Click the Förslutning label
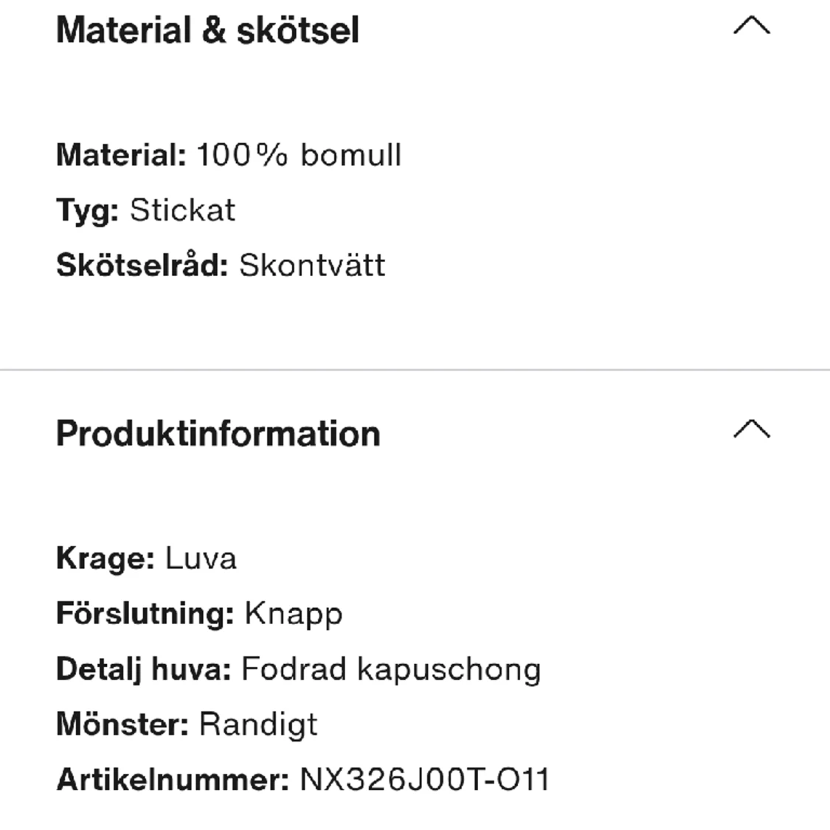This screenshot has width=830, height=830. click(145, 614)
